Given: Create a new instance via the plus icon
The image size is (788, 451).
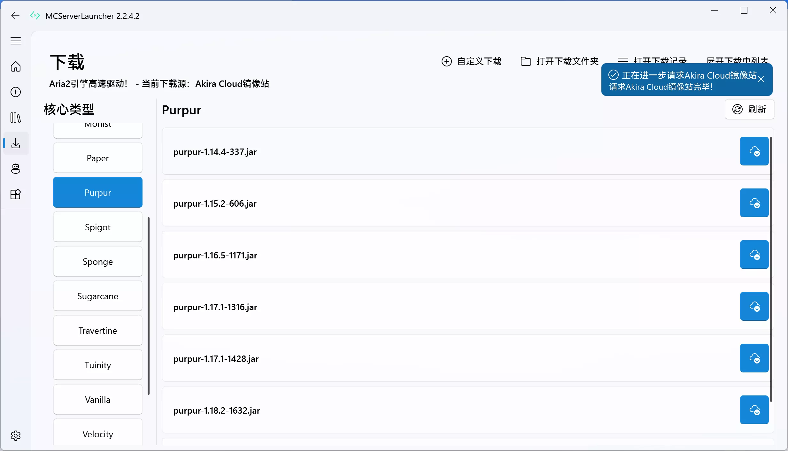Looking at the screenshot, I should pos(15,92).
